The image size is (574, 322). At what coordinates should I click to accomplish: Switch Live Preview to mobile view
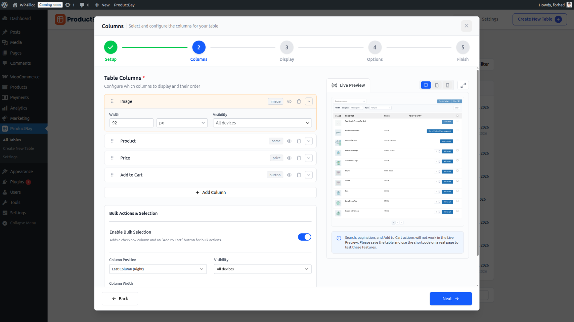(x=448, y=85)
